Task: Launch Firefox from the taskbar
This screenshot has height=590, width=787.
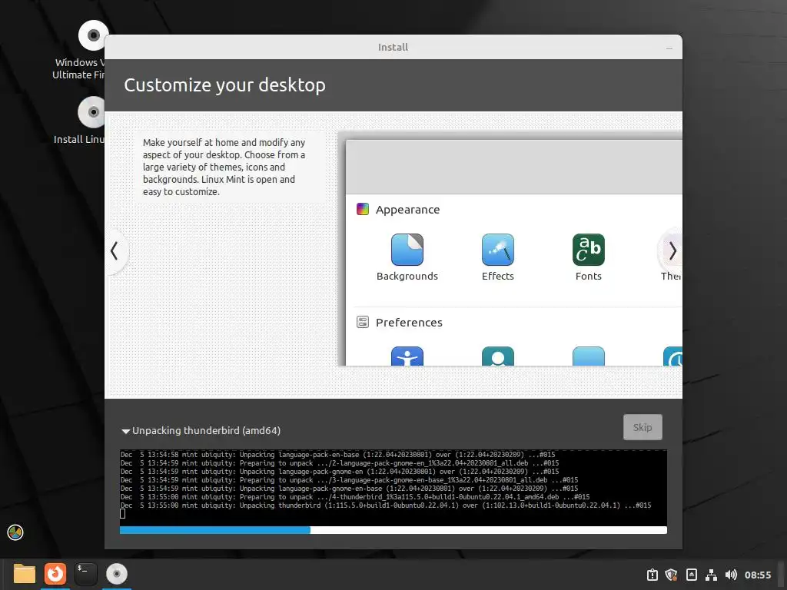Action: (55, 574)
